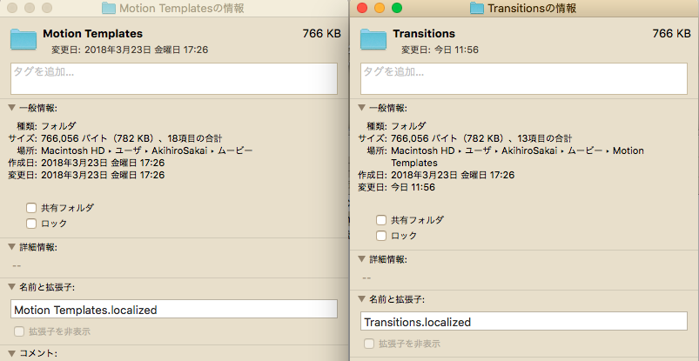
Task: Collapse 詳細情報 section in Transitions window
Action: point(362,260)
